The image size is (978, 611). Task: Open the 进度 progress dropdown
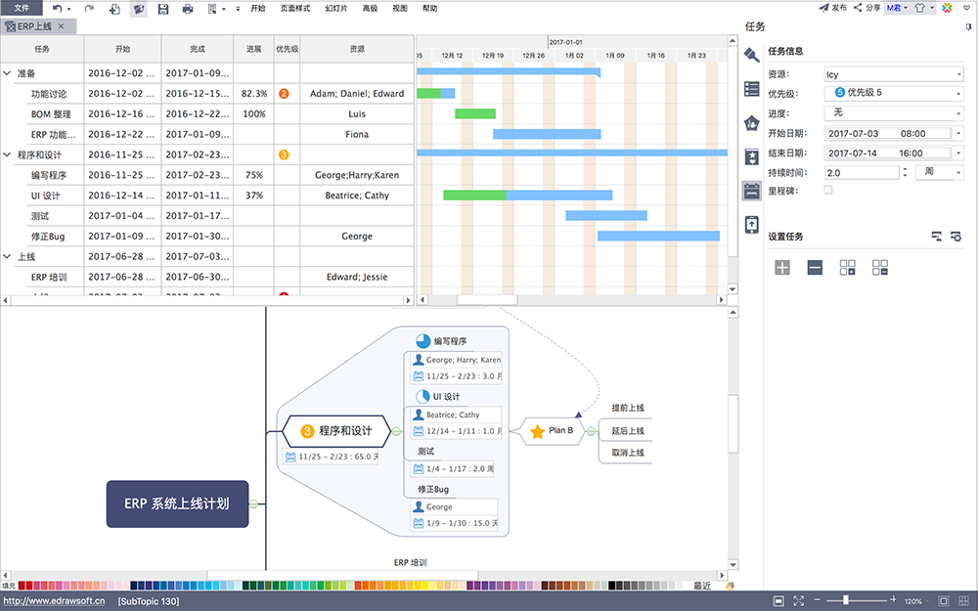(x=958, y=112)
